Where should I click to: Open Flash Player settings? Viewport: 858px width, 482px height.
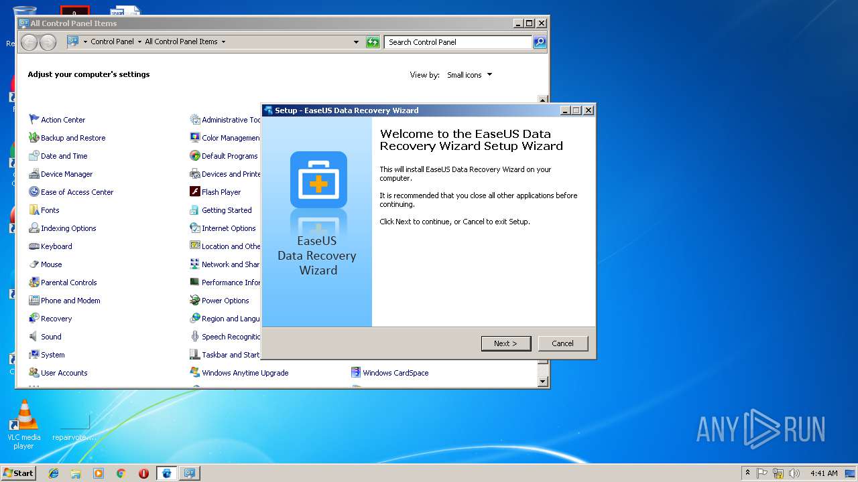215,192
